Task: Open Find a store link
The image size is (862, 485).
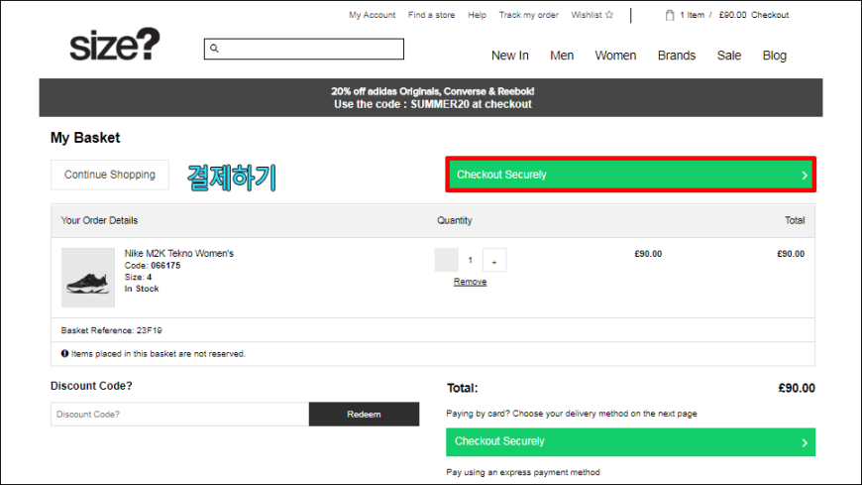Action: click(432, 15)
